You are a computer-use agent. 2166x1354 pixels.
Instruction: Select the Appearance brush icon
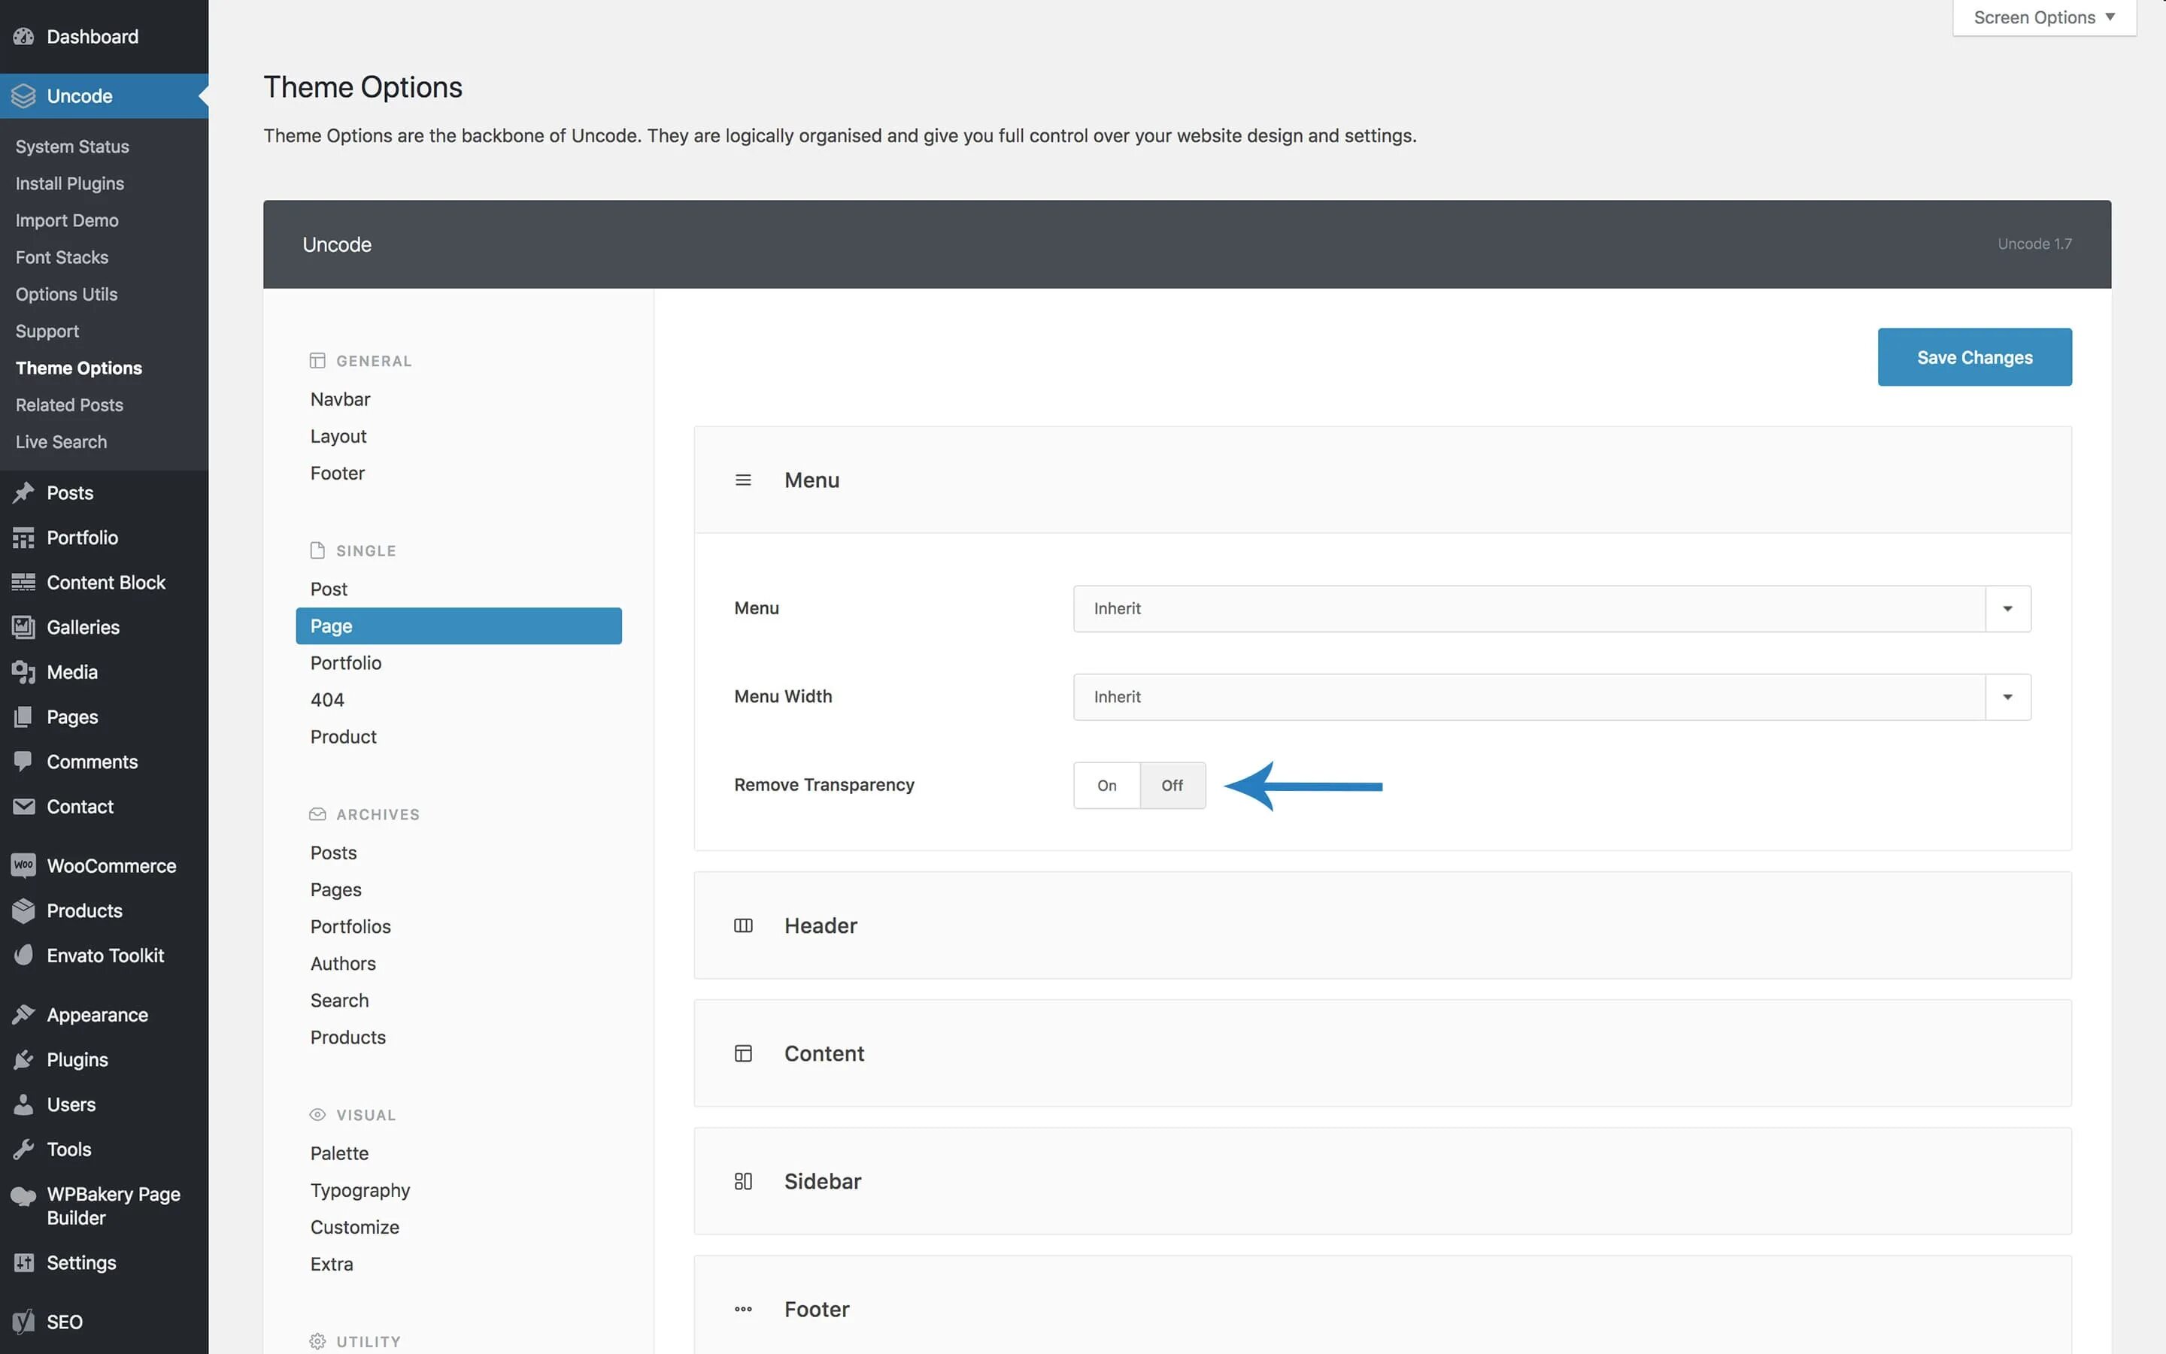point(24,1013)
